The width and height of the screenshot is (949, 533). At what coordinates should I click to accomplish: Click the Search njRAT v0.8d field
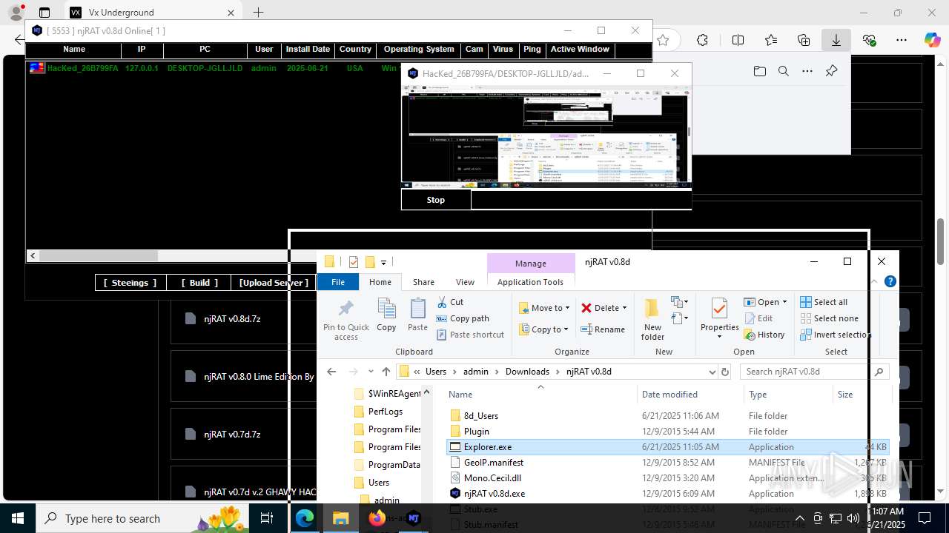[x=814, y=372]
